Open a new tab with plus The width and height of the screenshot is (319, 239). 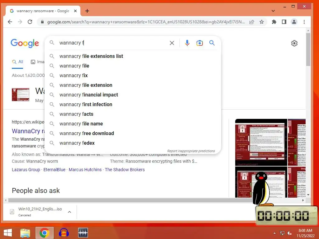(87, 11)
